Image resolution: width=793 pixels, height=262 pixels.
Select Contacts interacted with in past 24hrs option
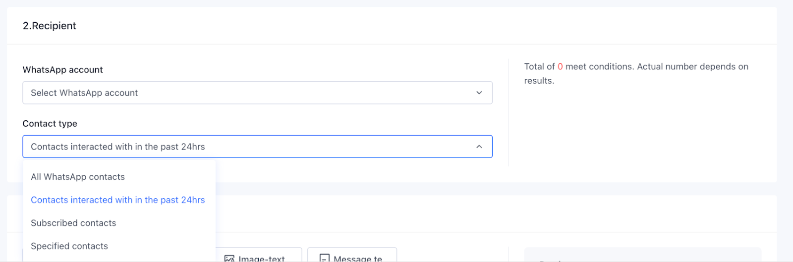pyautogui.click(x=118, y=200)
